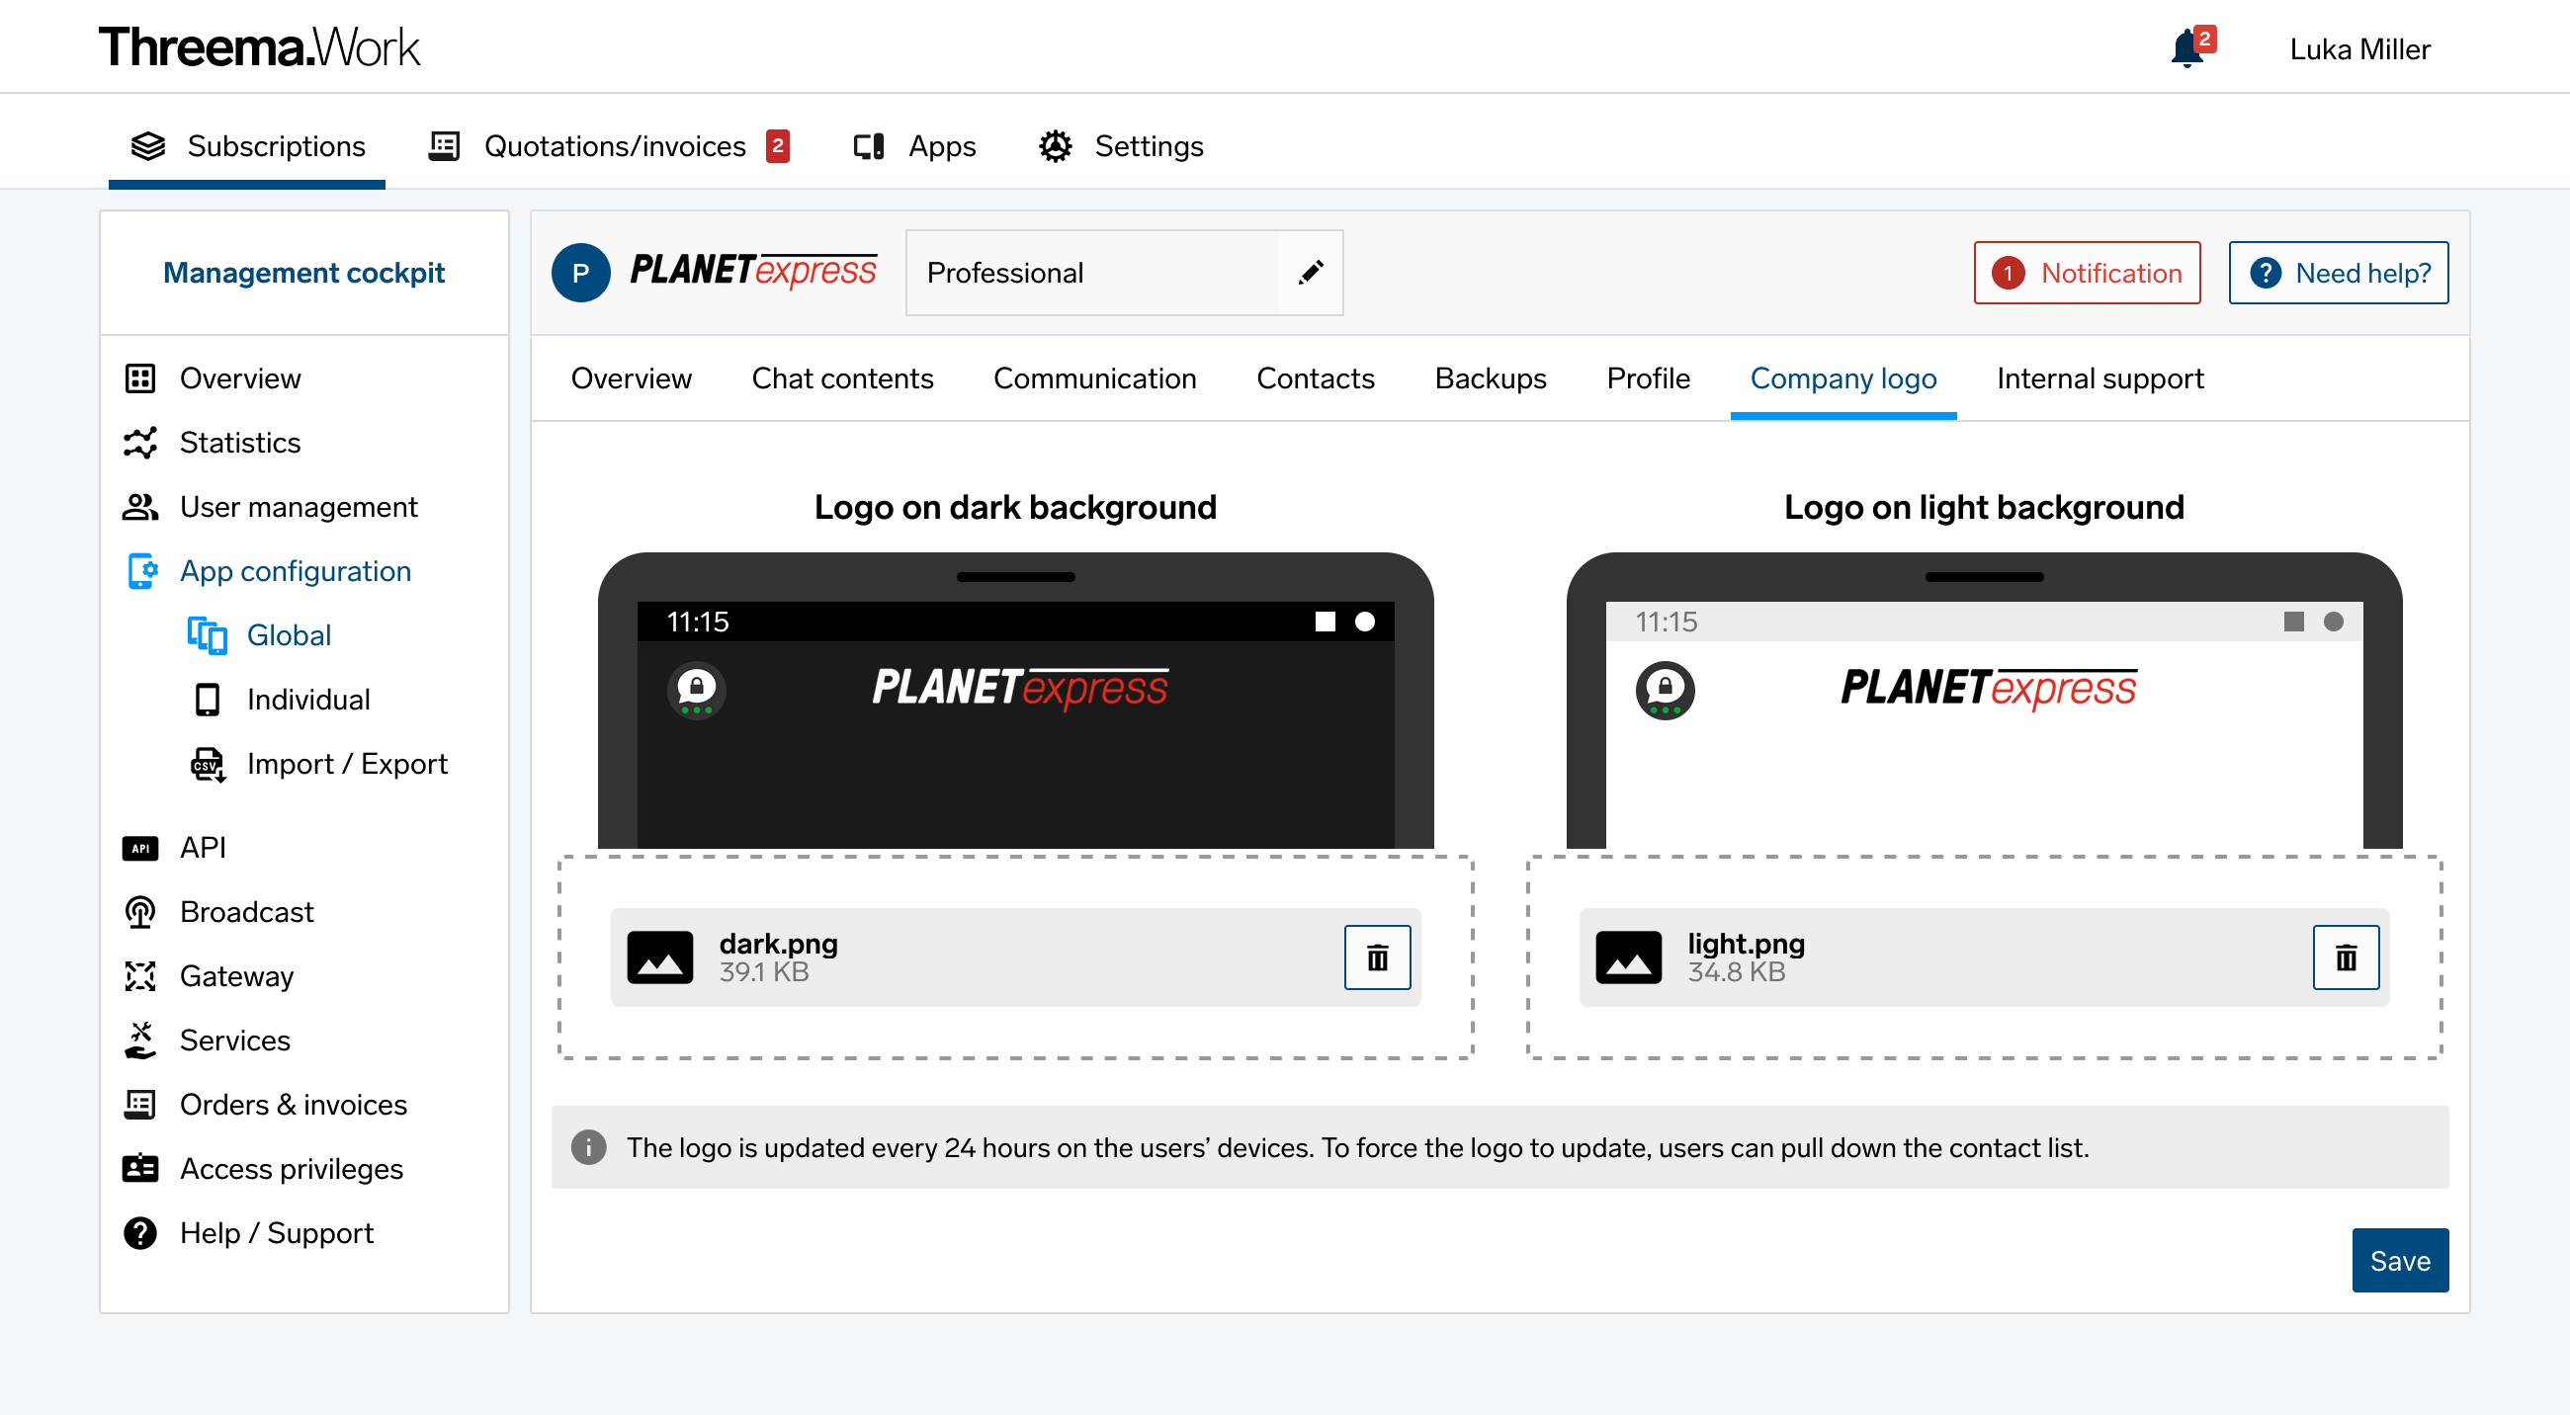Click the App configuration phone-gear icon

click(142, 571)
